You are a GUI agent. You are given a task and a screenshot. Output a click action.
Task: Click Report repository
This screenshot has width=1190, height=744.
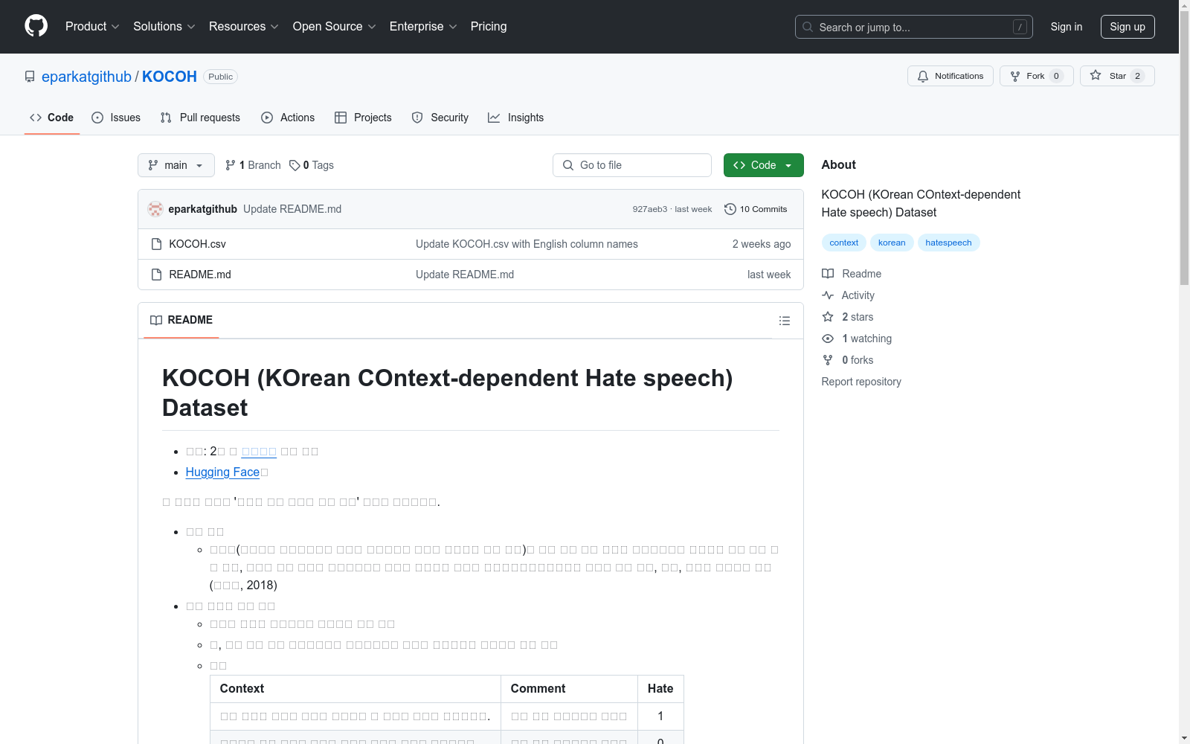point(861,382)
